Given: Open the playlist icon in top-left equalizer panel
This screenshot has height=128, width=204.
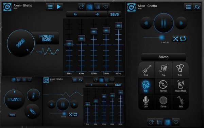Looking at the screenshot, I should (x=50, y=7).
